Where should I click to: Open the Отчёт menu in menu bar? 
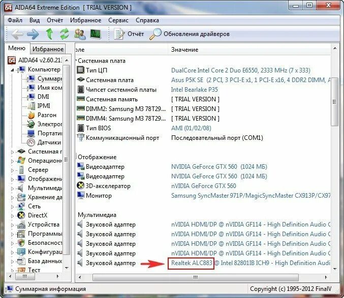[55, 20]
